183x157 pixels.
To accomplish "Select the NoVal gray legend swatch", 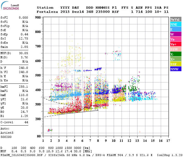I will (176, 19).
